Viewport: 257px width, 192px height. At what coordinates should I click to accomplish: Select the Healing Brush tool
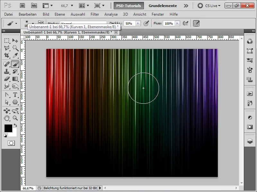point(7,64)
